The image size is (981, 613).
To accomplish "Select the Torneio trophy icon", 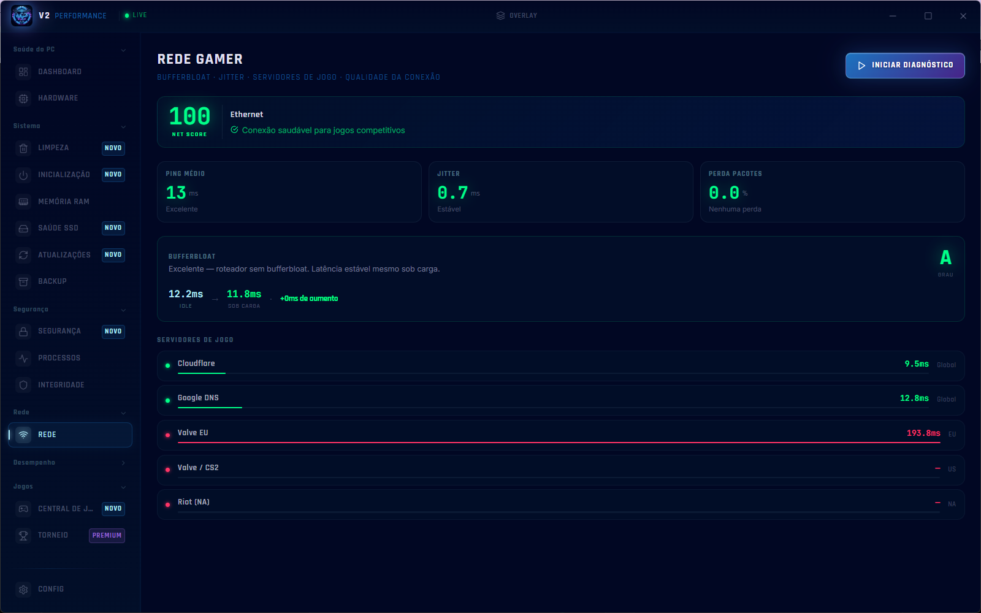I will [x=23, y=536].
